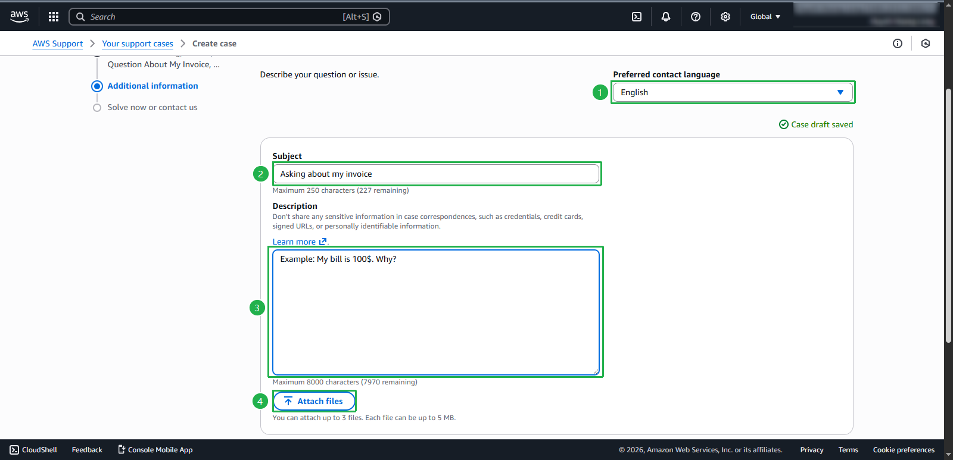Click the Attach files button

314,401
